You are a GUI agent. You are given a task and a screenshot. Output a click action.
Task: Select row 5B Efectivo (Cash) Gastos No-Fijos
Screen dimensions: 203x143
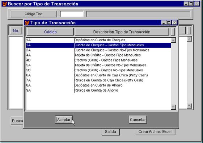click(98, 70)
